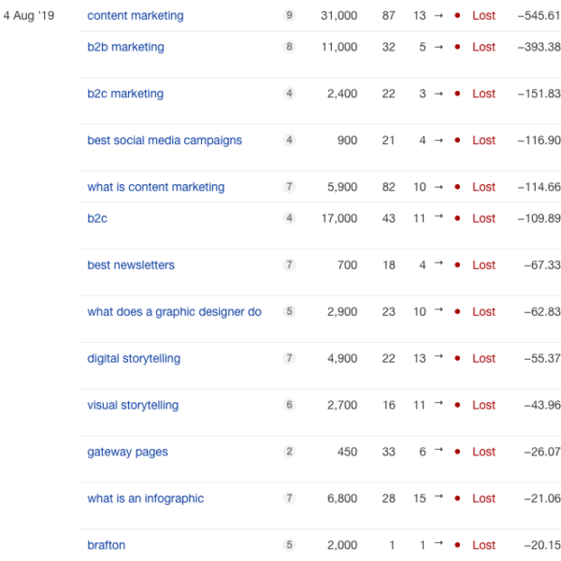
Task: Click difficulty badge 8 beside b2b marketing
Action: (x=290, y=47)
